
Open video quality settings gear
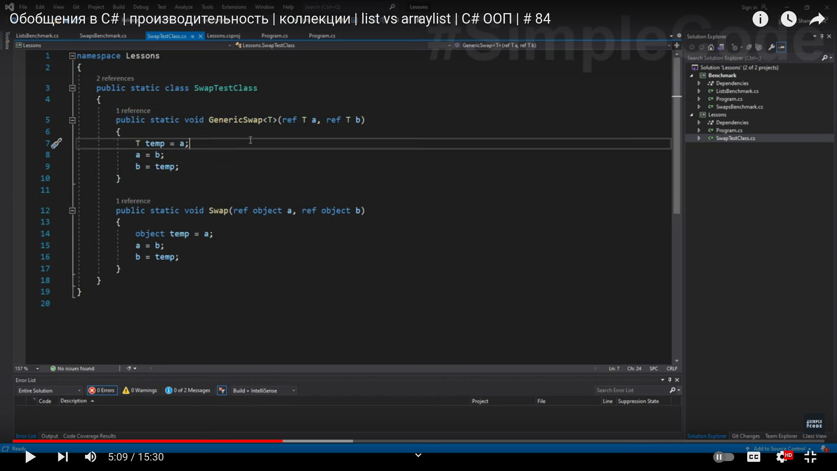click(x=782, y=457)
